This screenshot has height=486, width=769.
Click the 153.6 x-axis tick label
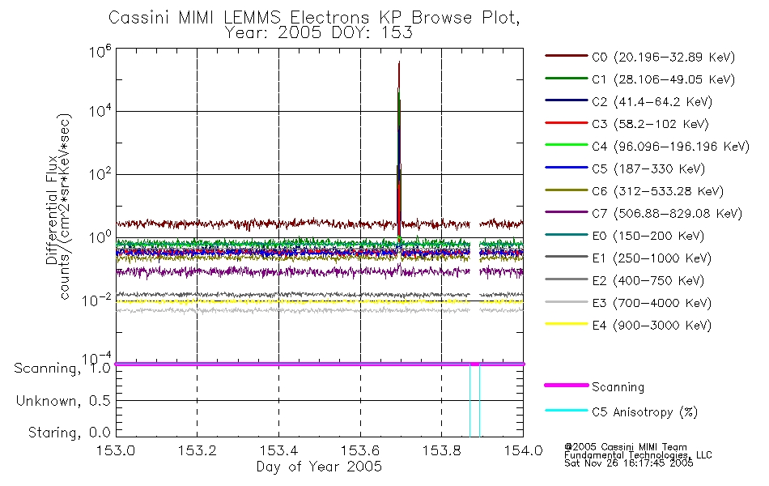coord(360,450)
